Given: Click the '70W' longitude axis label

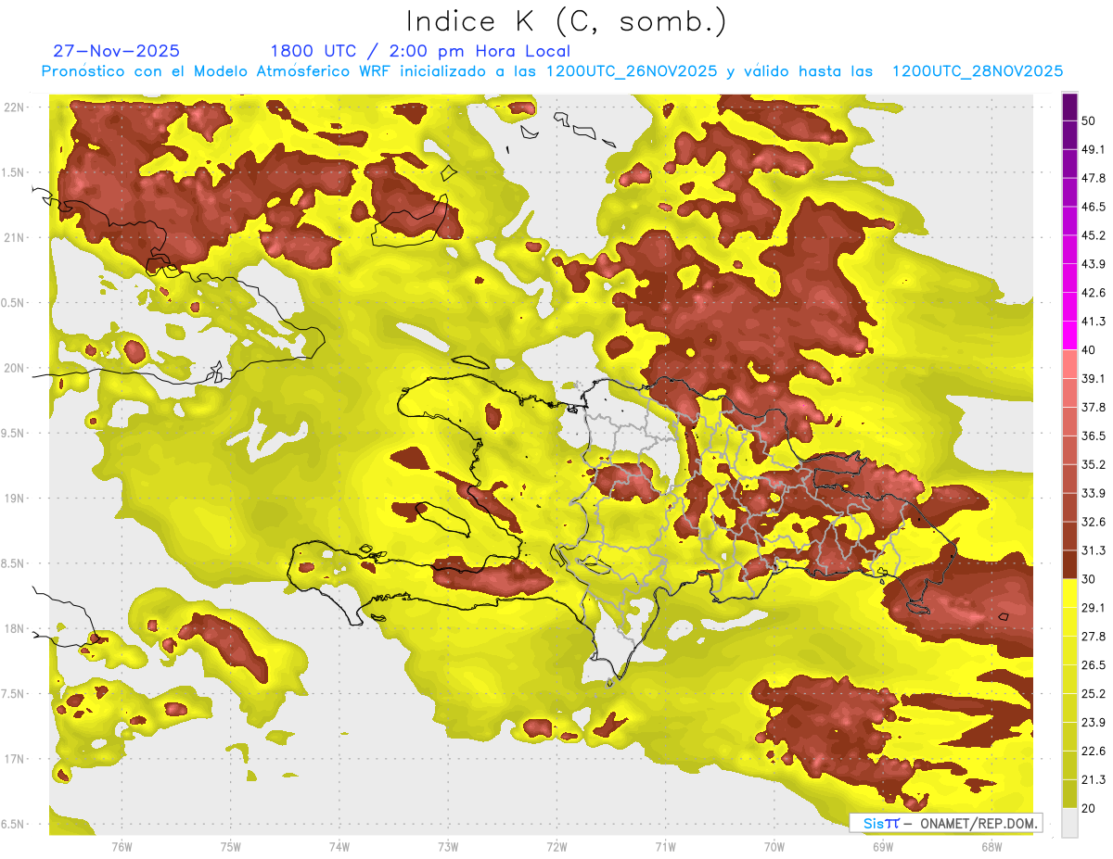Looking at the screenshot, I should pos(774,846).
